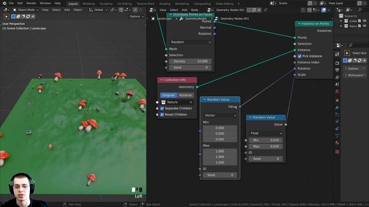
Task: Select Relative in Collection Info node
Action: [186, 95]
